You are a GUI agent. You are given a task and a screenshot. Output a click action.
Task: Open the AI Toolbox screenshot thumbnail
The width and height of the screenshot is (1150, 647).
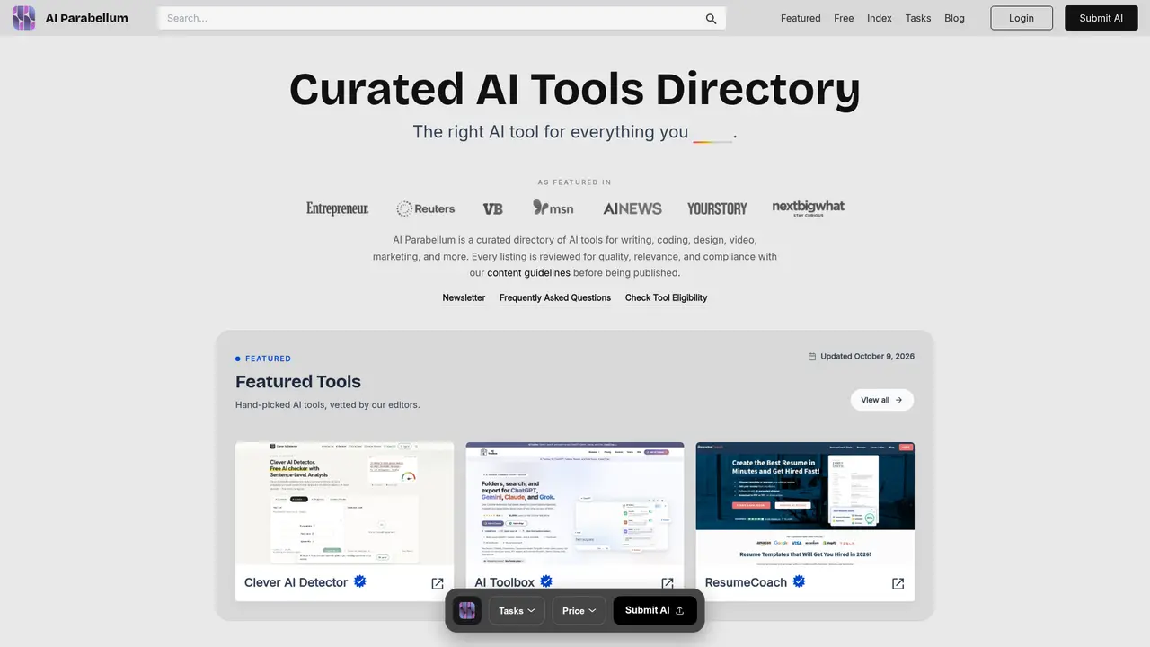pos(575,502)
